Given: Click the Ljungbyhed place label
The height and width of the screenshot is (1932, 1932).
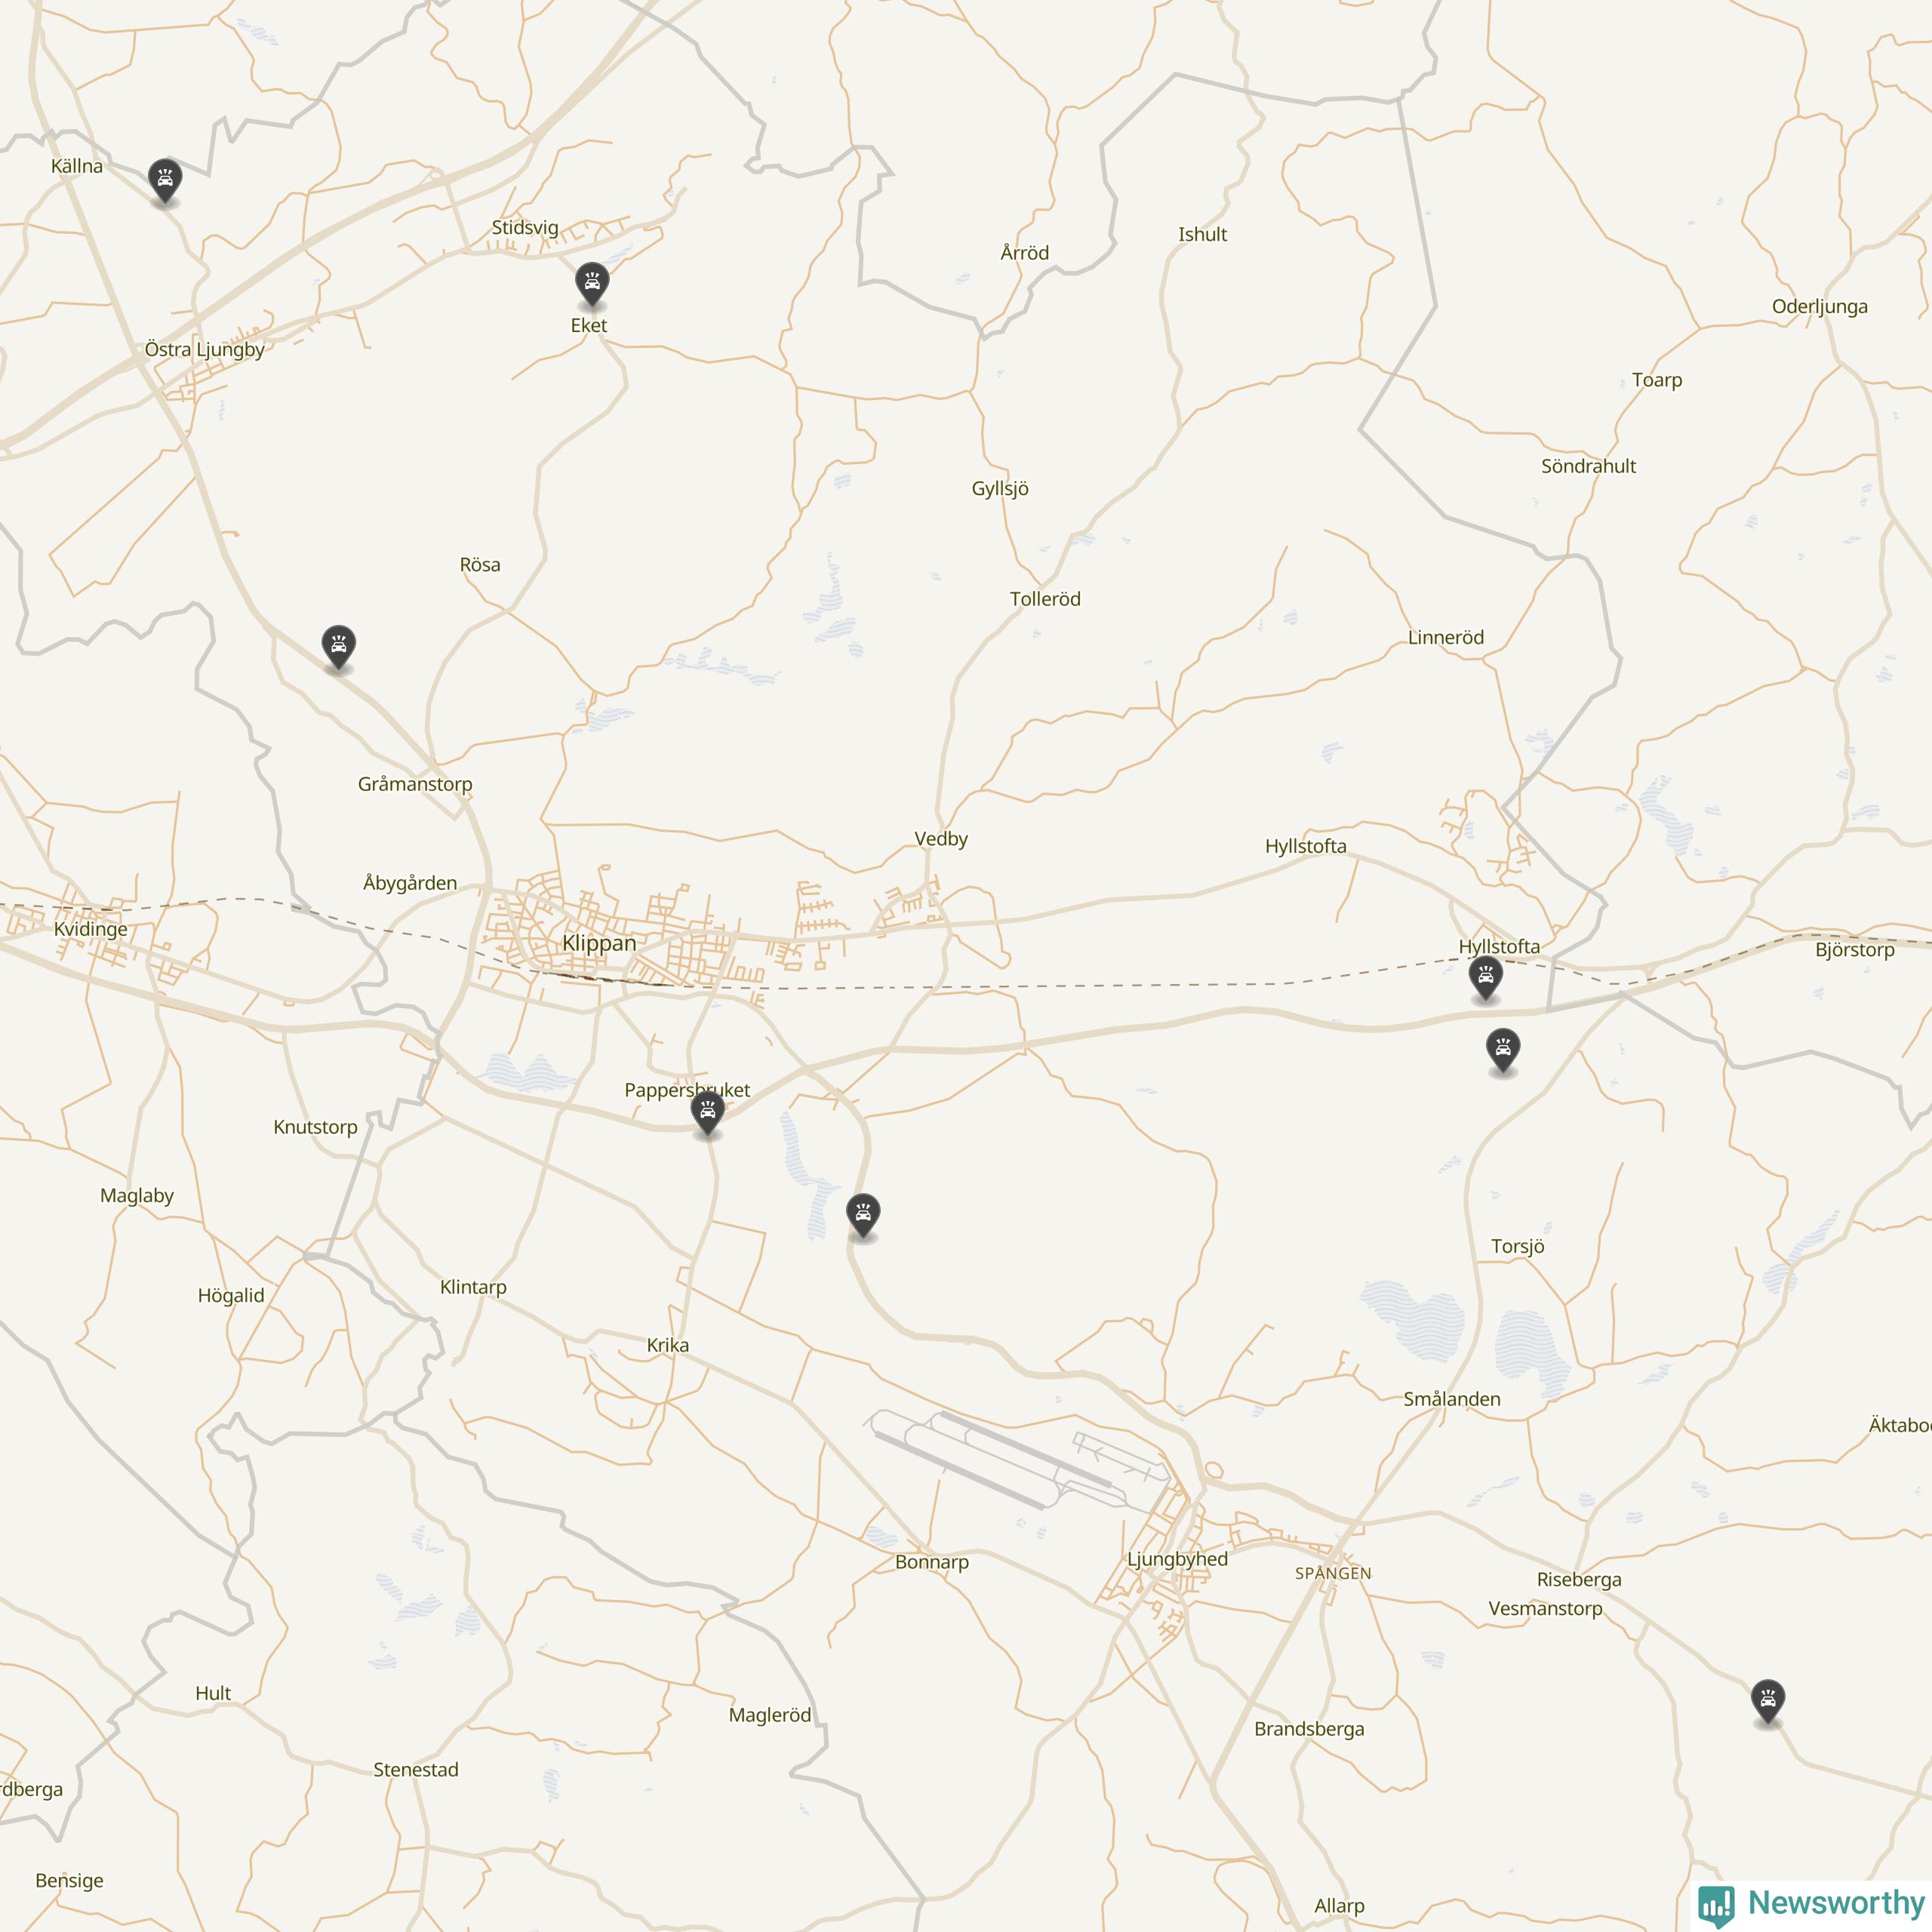Looking at the screenshot, I should (x=1177, y=1559).
